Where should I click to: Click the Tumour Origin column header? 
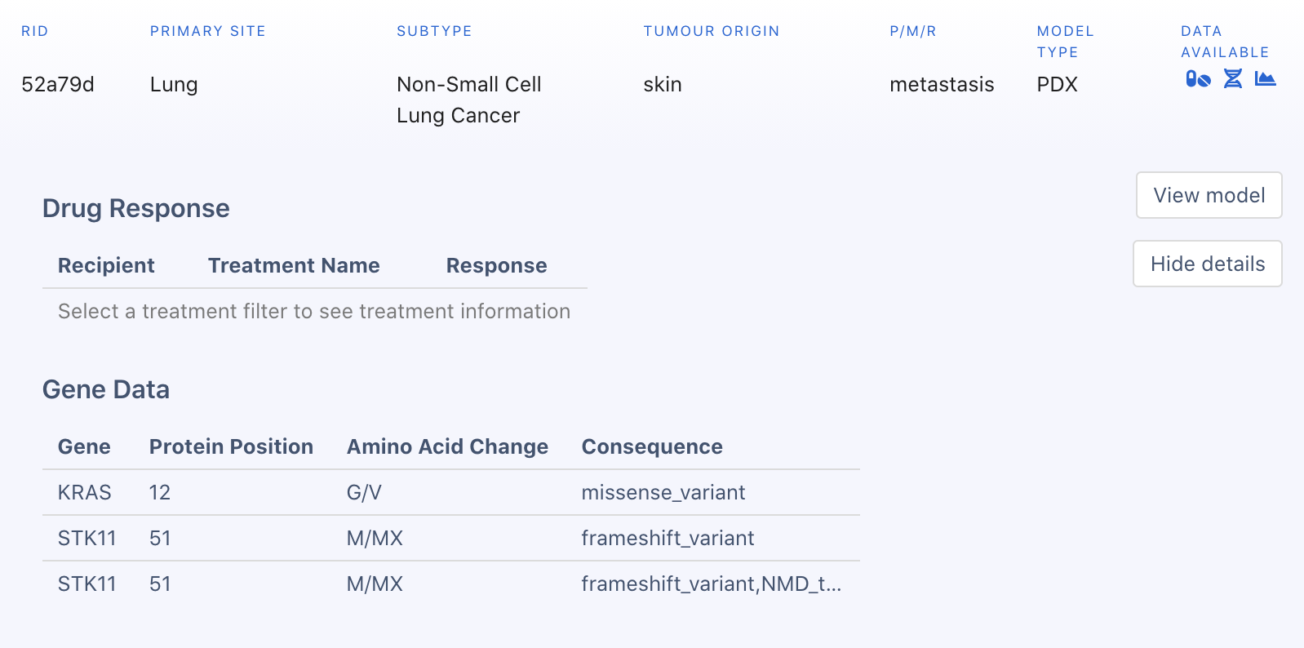pyautogui.click(x=711, y=31)
